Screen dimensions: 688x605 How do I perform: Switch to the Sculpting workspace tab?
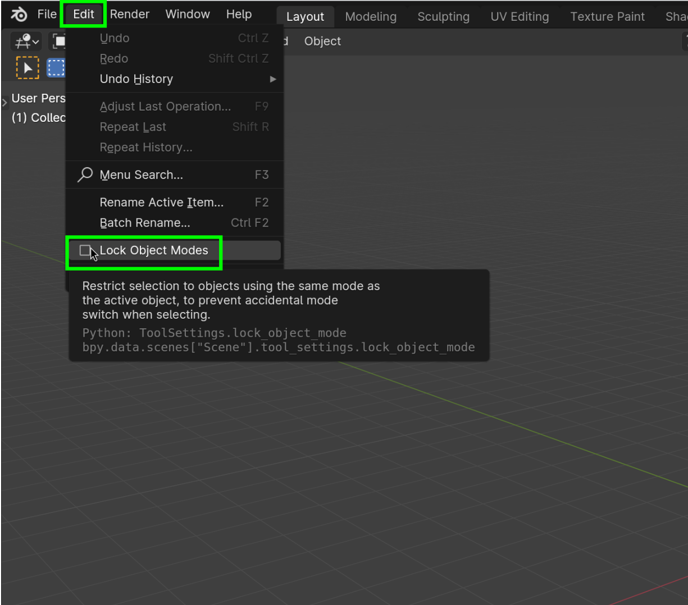pyautogui.click(x=443, y=17)
